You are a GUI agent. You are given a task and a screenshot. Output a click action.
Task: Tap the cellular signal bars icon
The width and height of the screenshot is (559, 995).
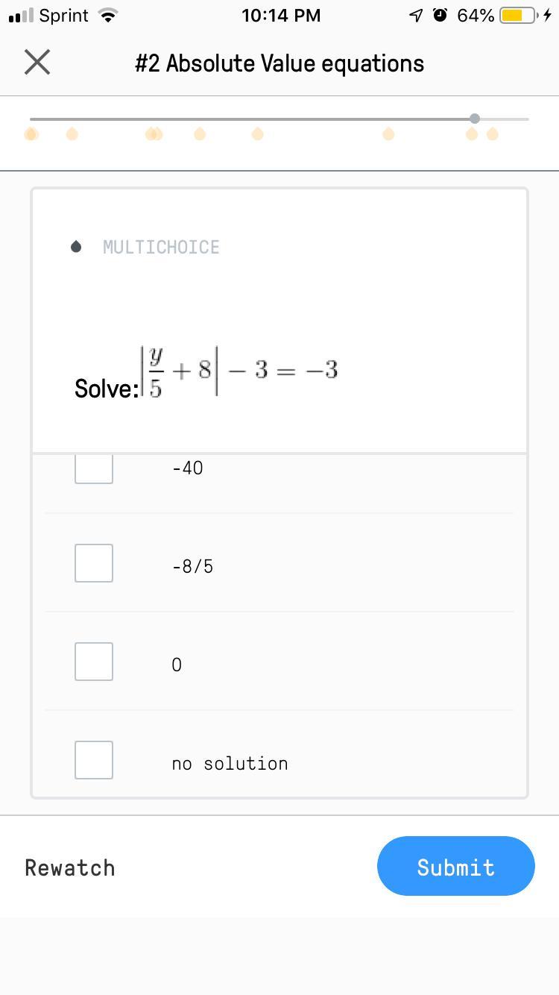point(21,16)
